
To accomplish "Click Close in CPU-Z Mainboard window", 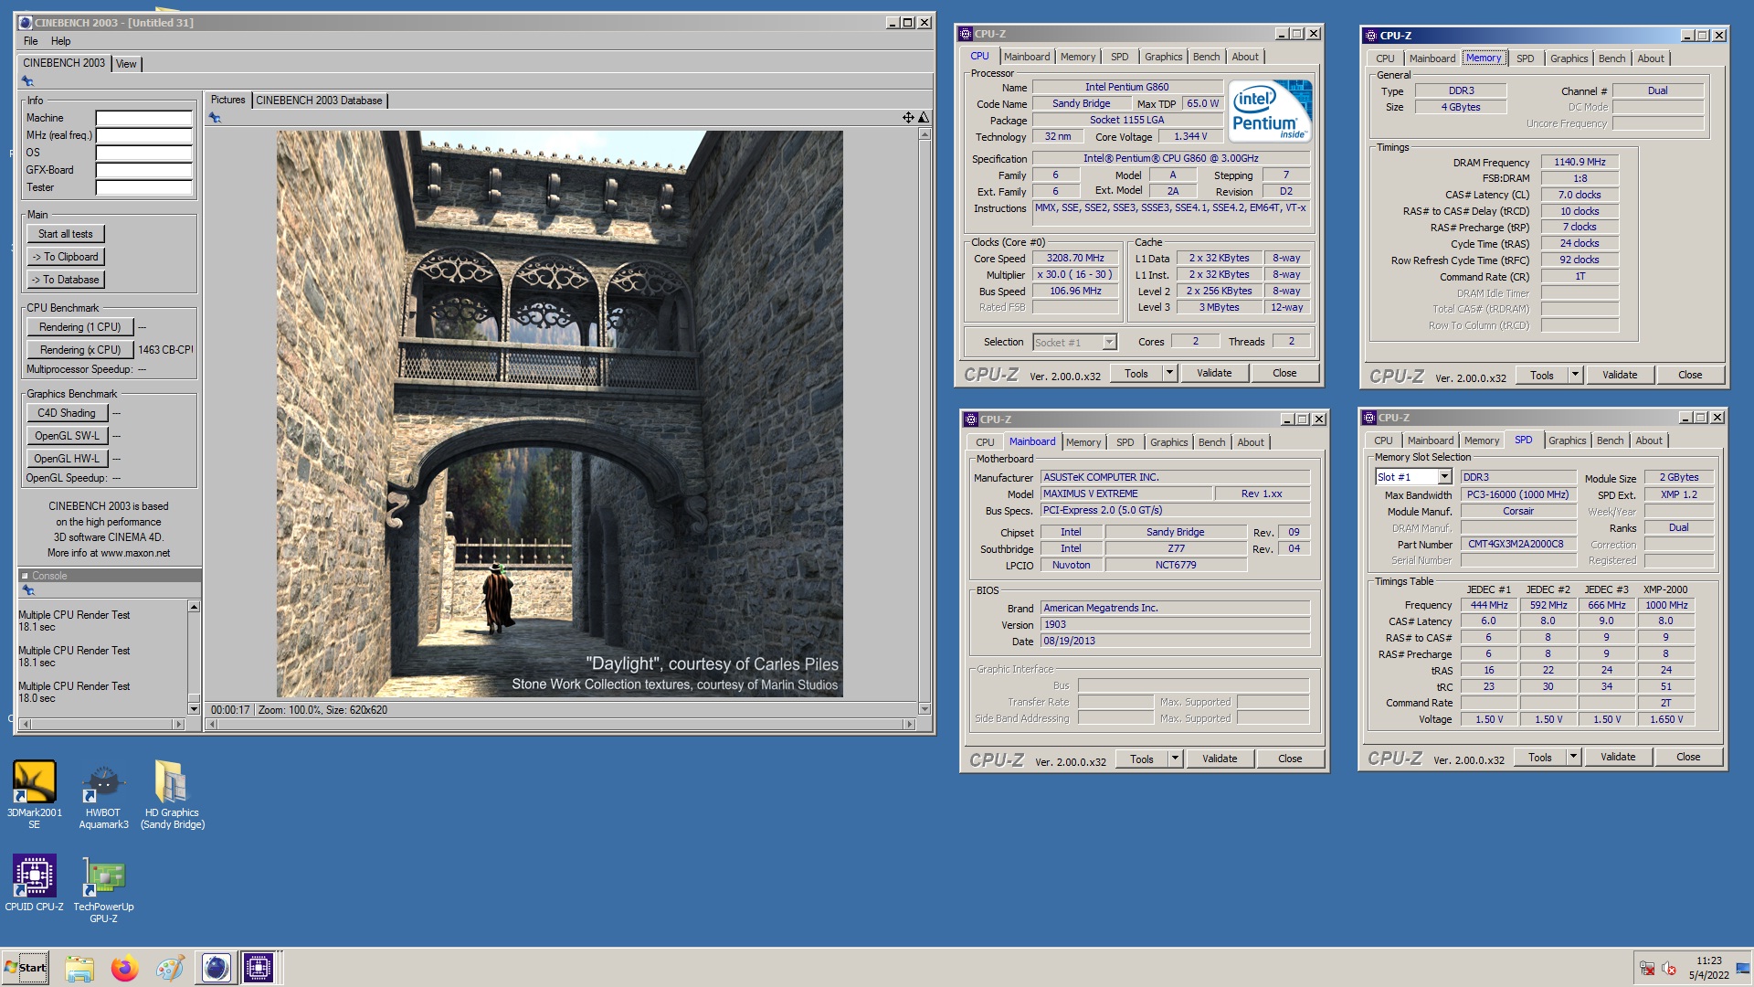I will 1290,759.
